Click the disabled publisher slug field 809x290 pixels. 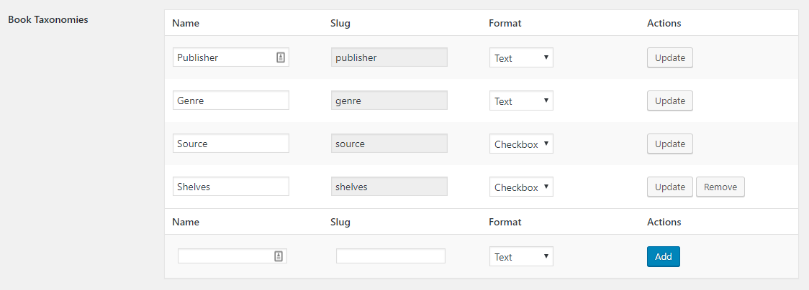coord(389,57)
